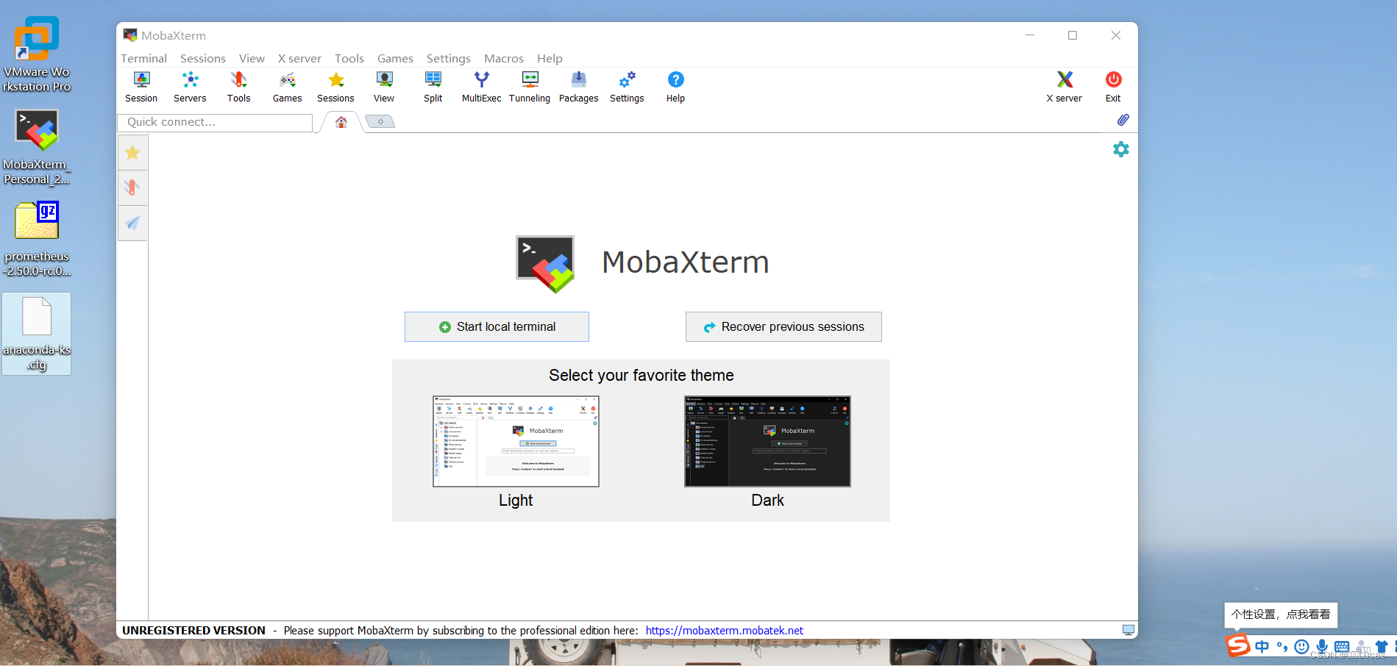Click the input method microphone icon
The height and width of the screenshot is (666, 1397).
[x=1322, y=647]
